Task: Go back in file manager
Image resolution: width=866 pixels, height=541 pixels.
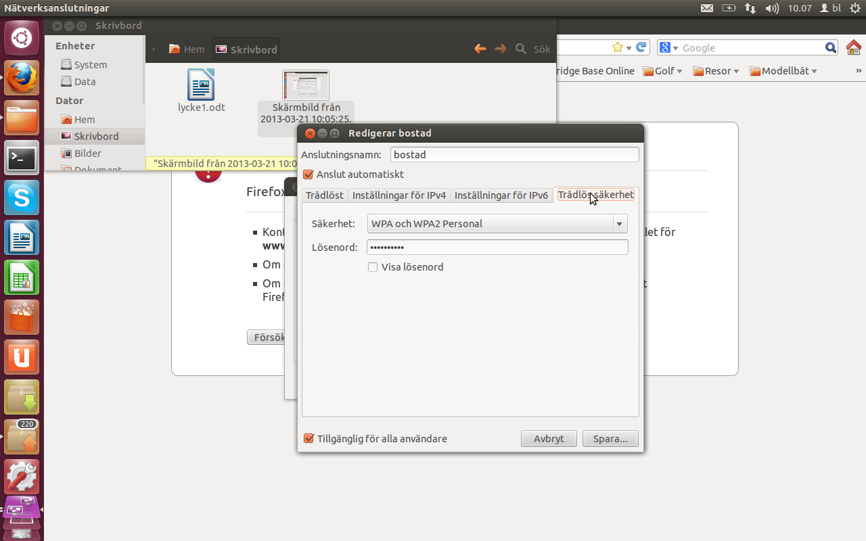Action: 480,49
